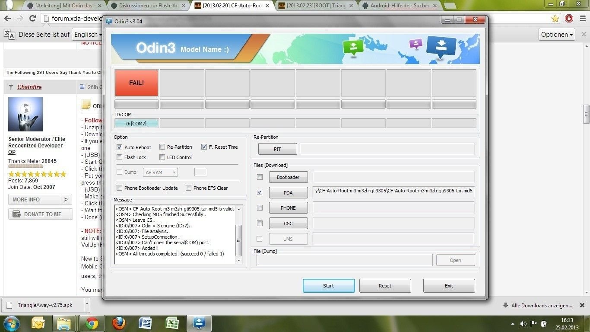Image resolution: width=590 pixels, height=332 pixels.
Task: Tick the checkbox beside PHONE
Action: coord(260,208)
